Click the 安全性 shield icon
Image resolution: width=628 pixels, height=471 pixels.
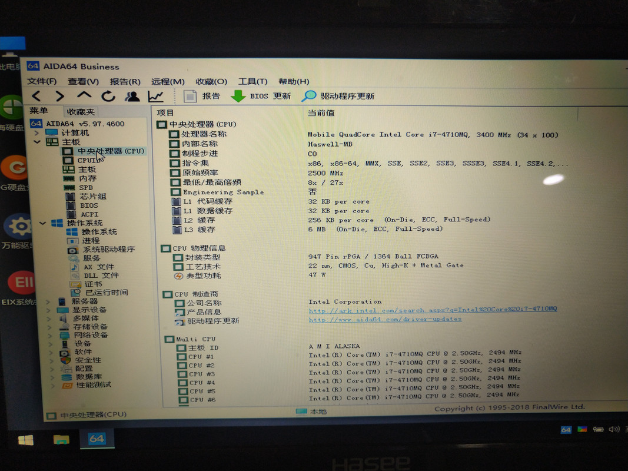click(x=65, y=360)
